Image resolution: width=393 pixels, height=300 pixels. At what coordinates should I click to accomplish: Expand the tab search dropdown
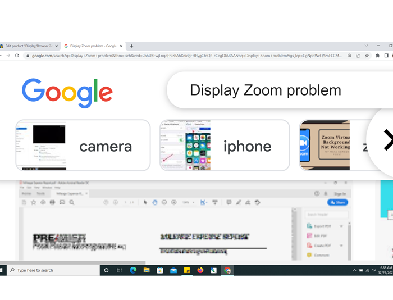click(366, 46)
